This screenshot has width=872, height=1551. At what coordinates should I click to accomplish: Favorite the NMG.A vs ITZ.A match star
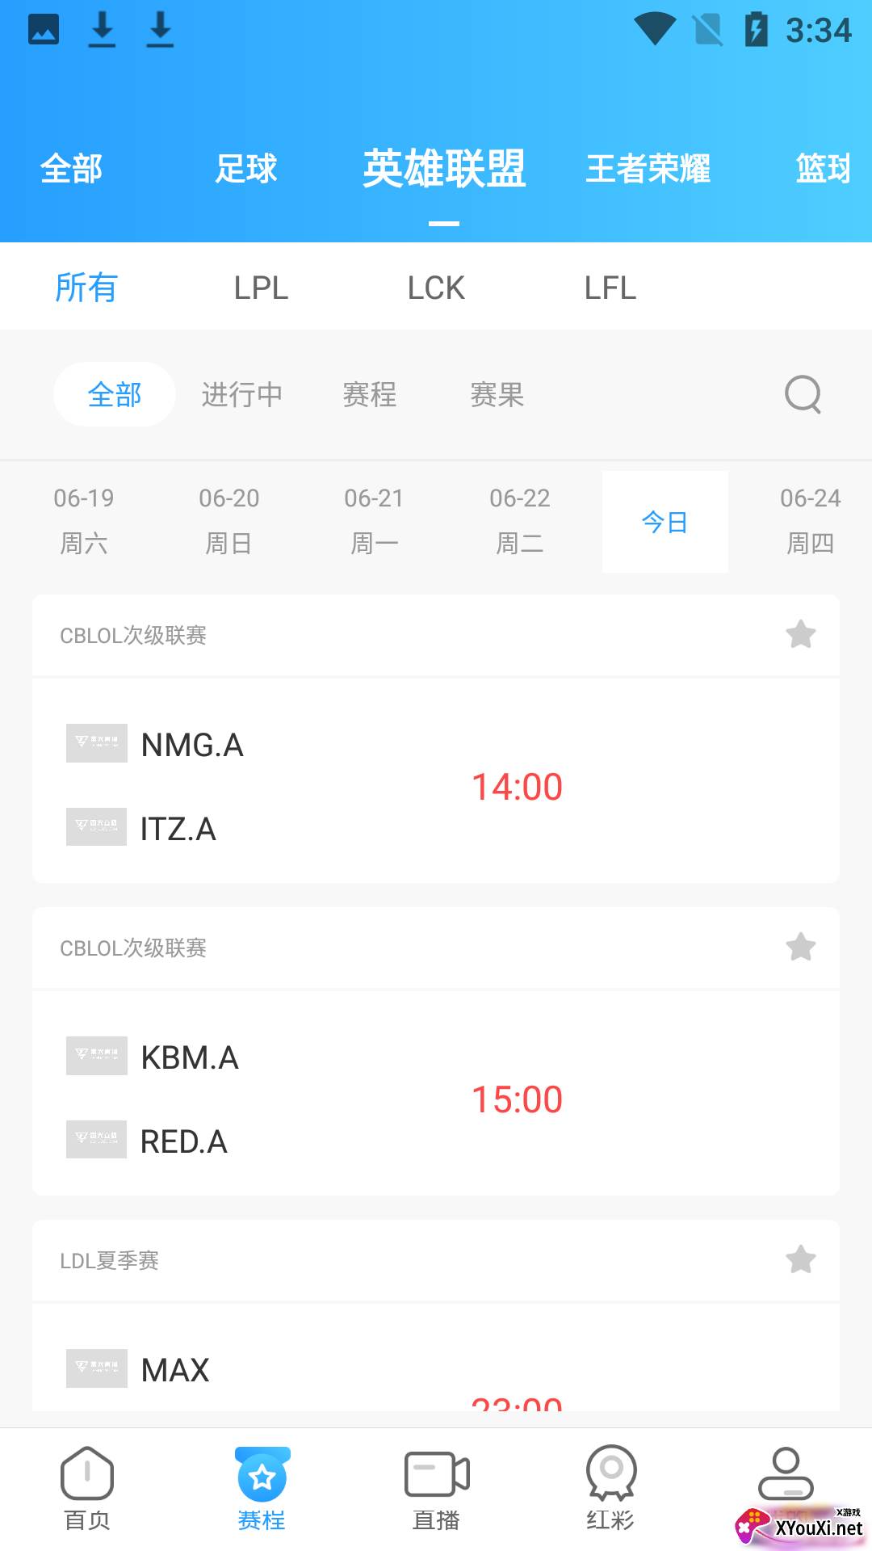801,635
